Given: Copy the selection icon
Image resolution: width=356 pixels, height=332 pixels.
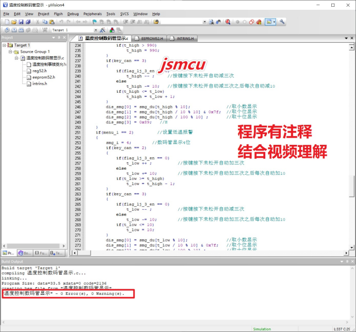Looking at the screenshot, I should [45, 22].
